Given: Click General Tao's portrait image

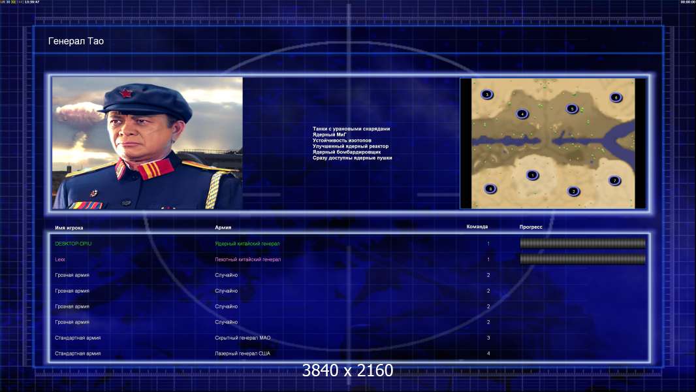Looking at the screenshot, I should point(148,143).
